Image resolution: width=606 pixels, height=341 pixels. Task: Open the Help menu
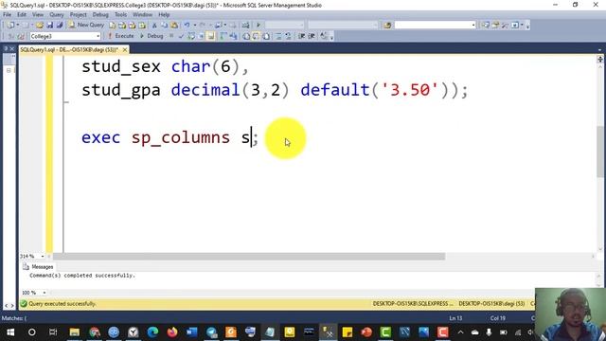[x=164, y=15]
